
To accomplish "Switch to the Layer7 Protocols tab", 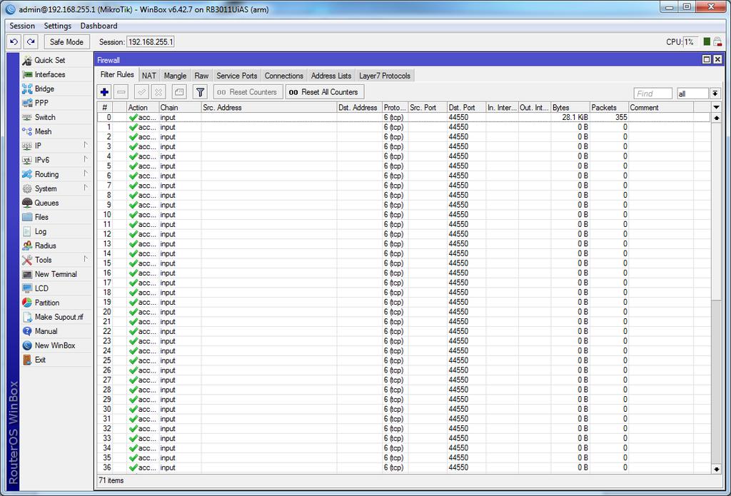I will point(385,76).
